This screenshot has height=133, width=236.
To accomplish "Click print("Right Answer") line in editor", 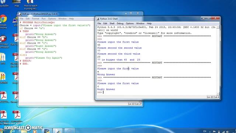I will [41, 46].
